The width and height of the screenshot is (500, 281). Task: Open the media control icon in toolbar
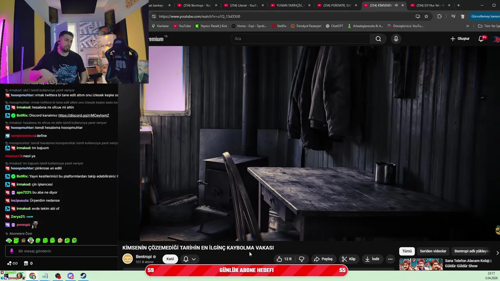[453, 16]
